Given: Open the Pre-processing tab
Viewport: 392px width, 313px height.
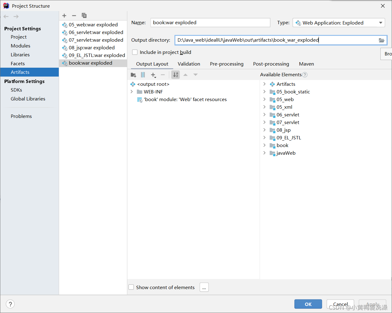Looking at the screenshot, I should 227,64.
